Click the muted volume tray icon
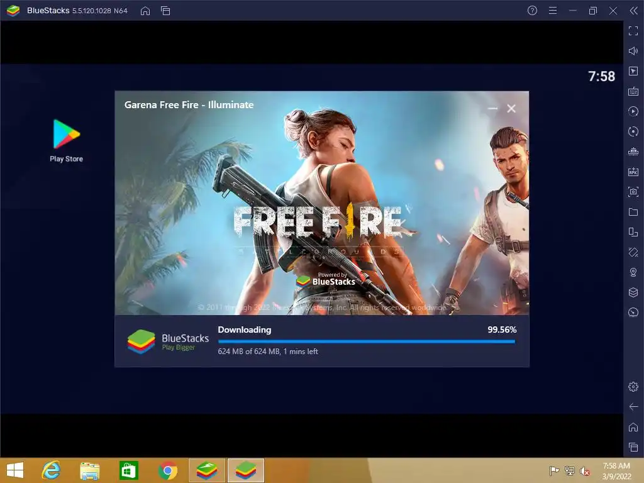 point(585,471)
